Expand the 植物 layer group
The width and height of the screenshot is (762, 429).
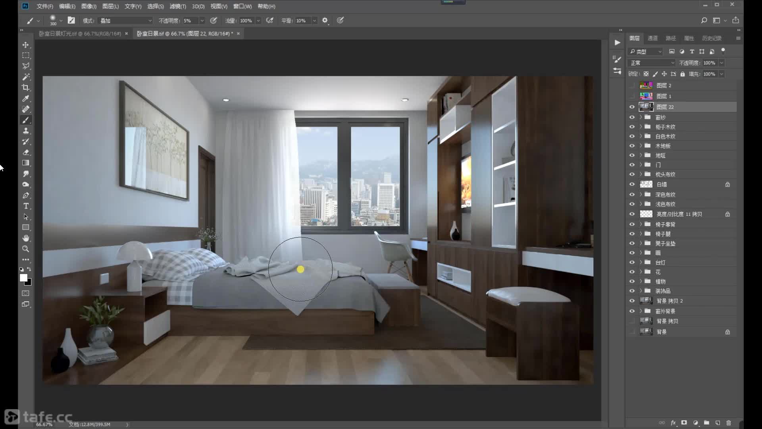point(641,281)
